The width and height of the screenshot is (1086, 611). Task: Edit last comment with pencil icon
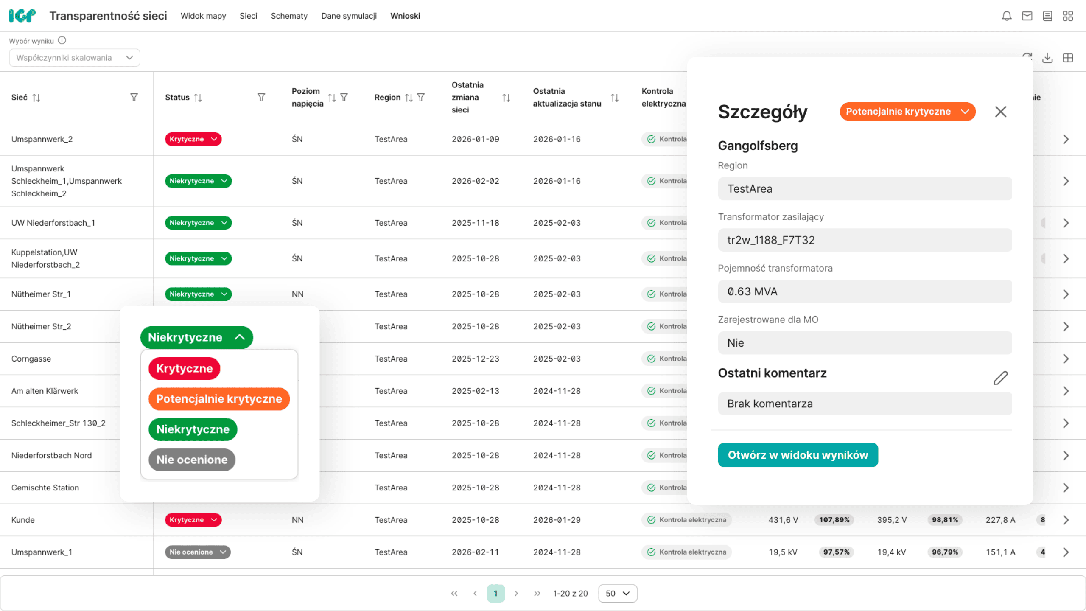(x=1000, y=378)
